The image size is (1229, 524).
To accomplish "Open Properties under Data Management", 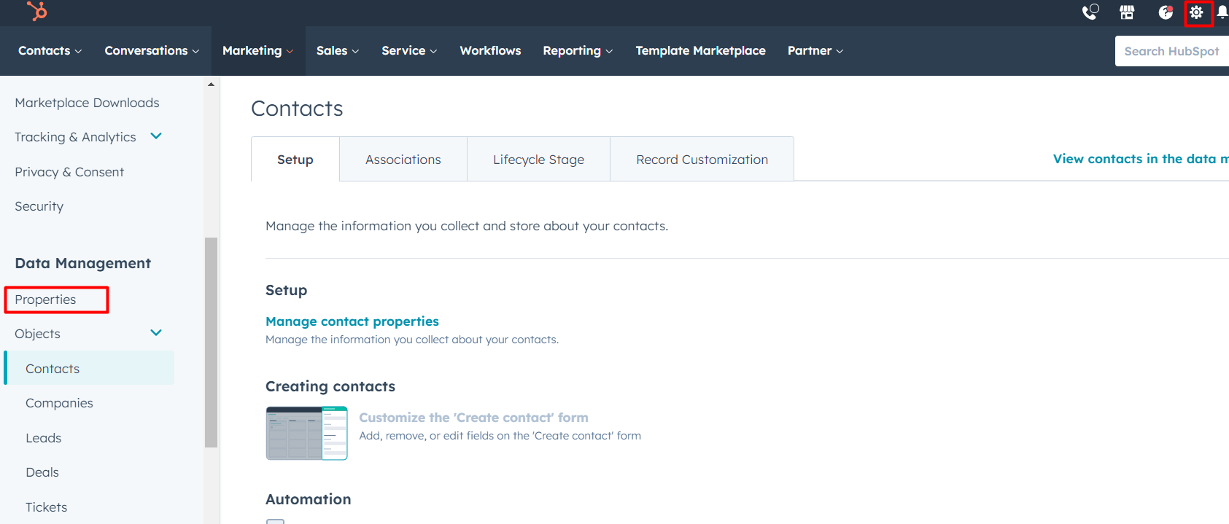I will tap(45, 300).
